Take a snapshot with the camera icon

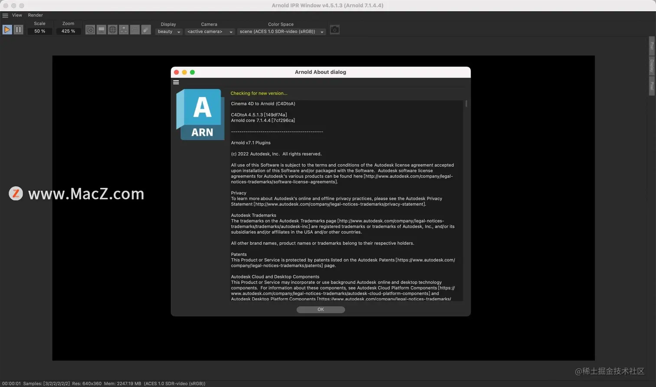click(x=335, y=30)
